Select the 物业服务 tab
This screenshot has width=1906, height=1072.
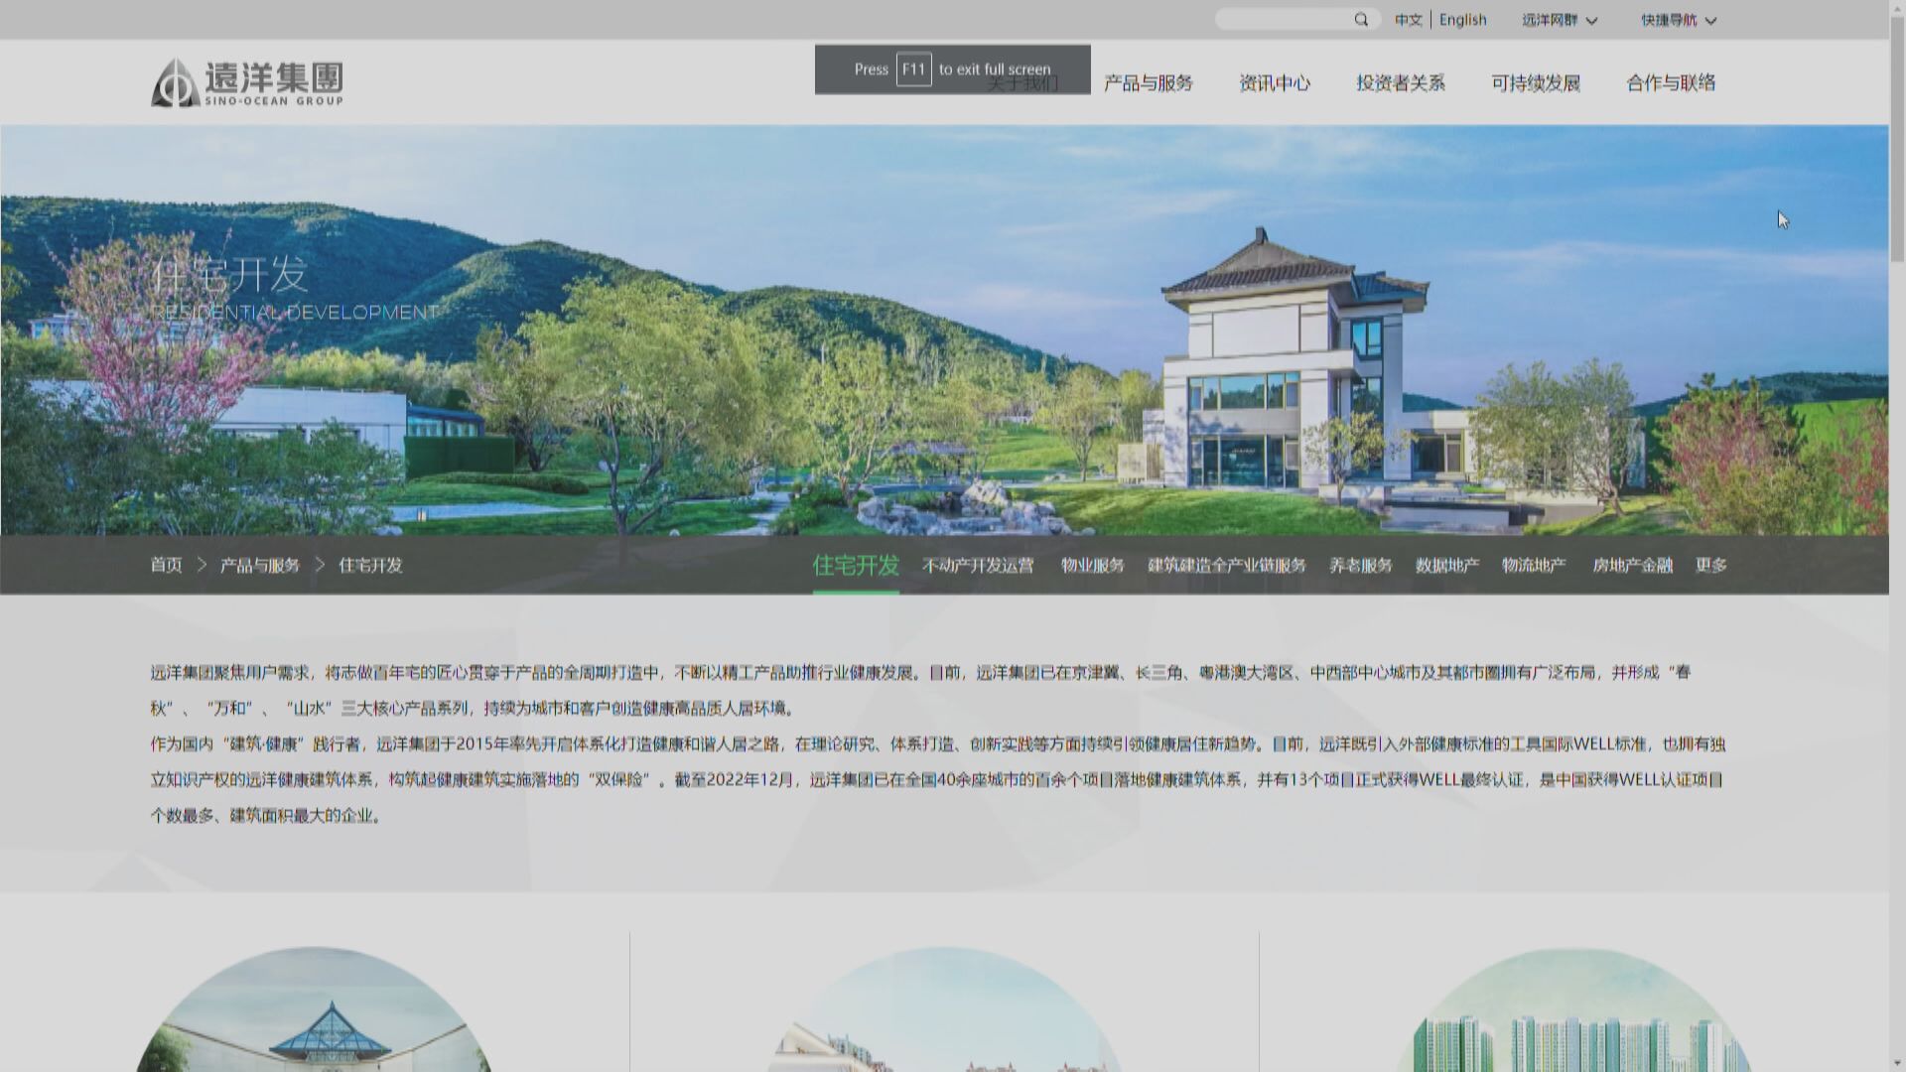pos(1092,565)
